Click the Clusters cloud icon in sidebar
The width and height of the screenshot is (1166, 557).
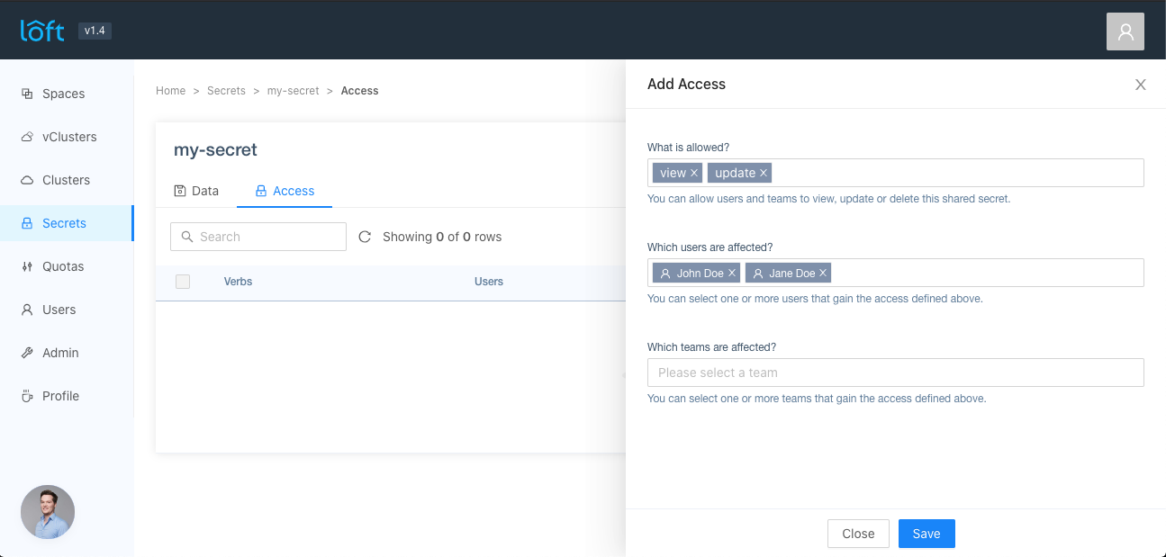pos(27,180)
